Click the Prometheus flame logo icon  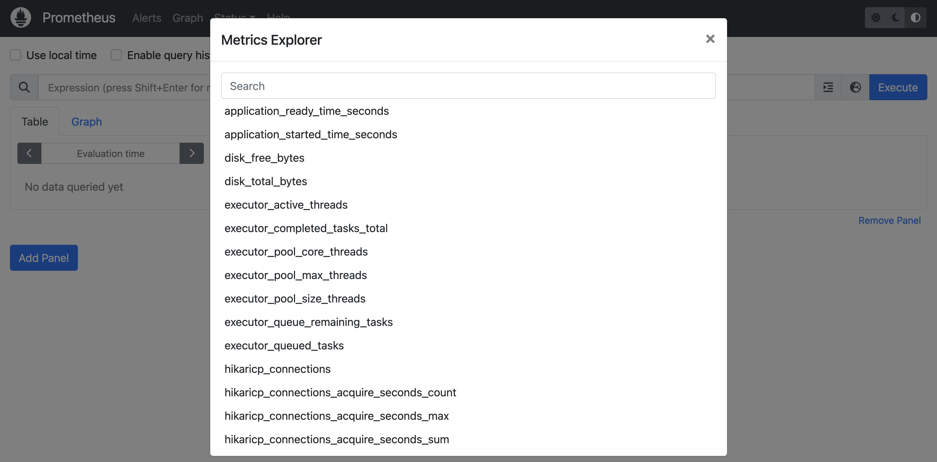point(21,17)
